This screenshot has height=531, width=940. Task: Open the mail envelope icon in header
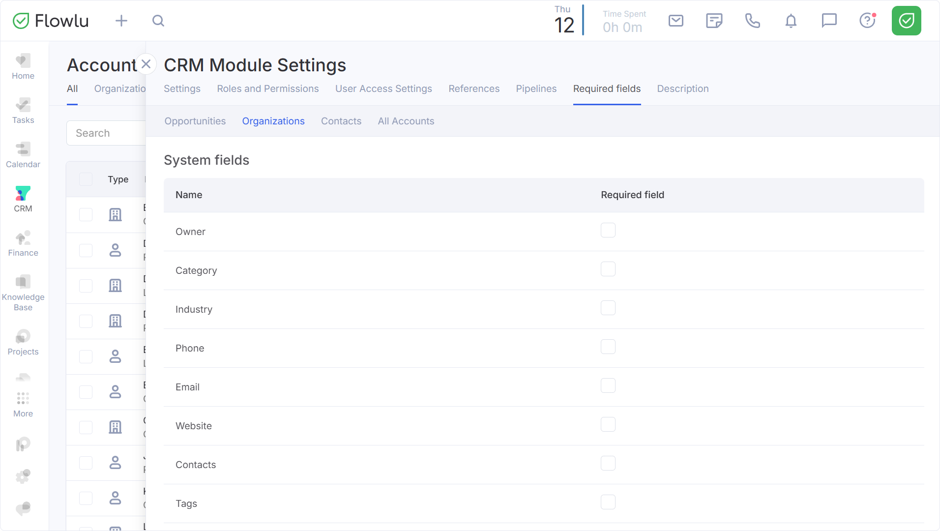coord(676,21)
